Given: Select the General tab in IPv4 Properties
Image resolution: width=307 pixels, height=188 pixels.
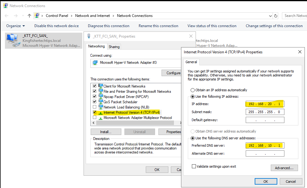Looking at the screenshot, I should (191, 62).
